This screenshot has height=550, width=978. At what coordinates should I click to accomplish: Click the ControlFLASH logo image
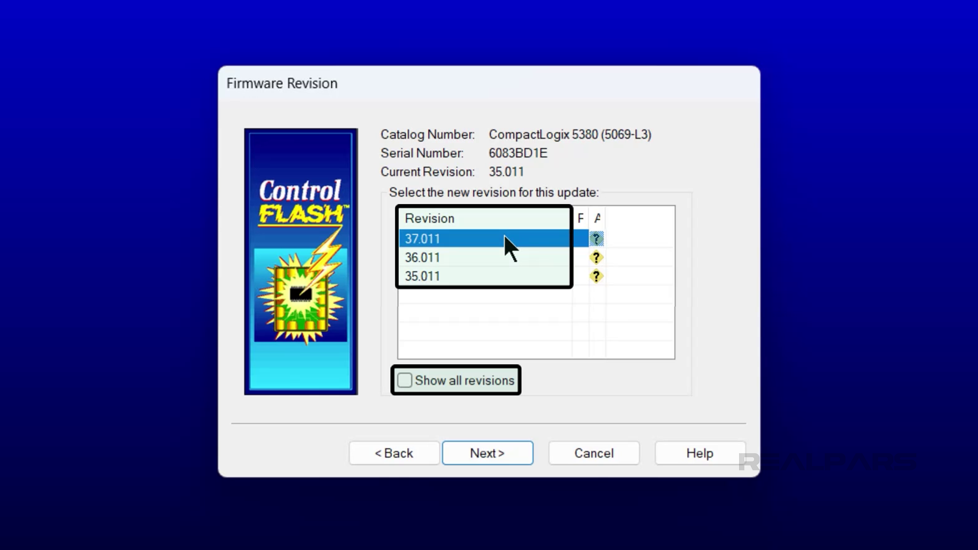point(301,262)
